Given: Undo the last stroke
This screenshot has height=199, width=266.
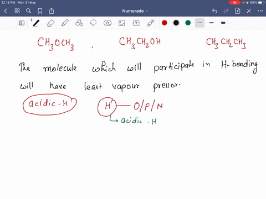Looking at the screenshot, I should (214, 11).
